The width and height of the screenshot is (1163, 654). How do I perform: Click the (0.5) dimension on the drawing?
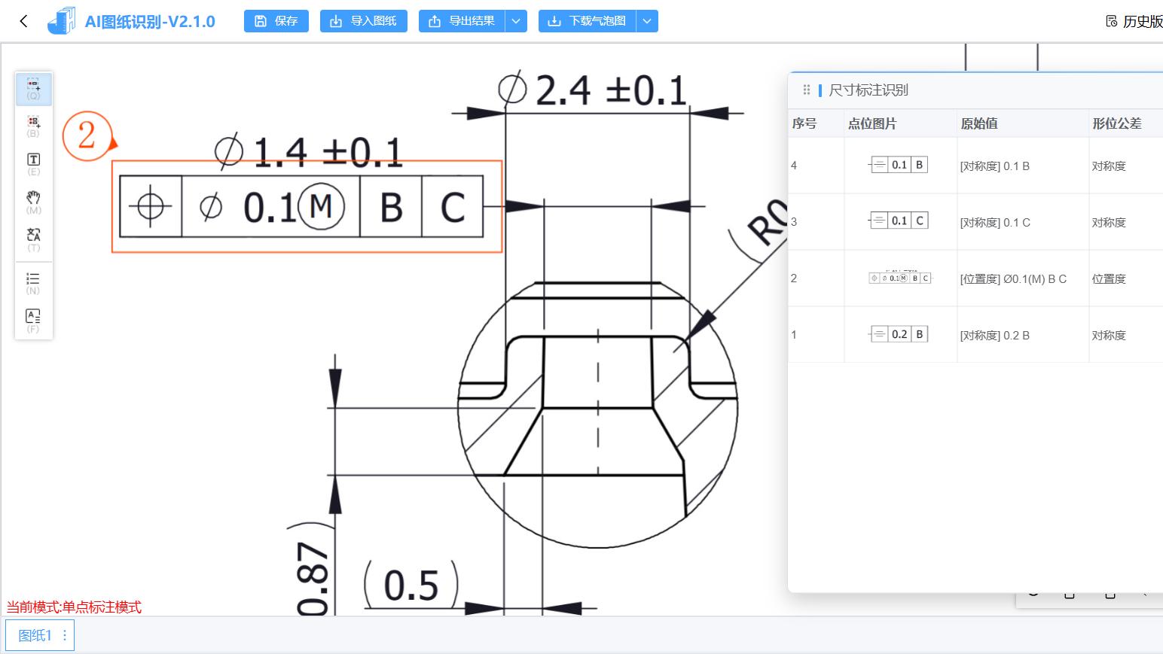point(411,585)
